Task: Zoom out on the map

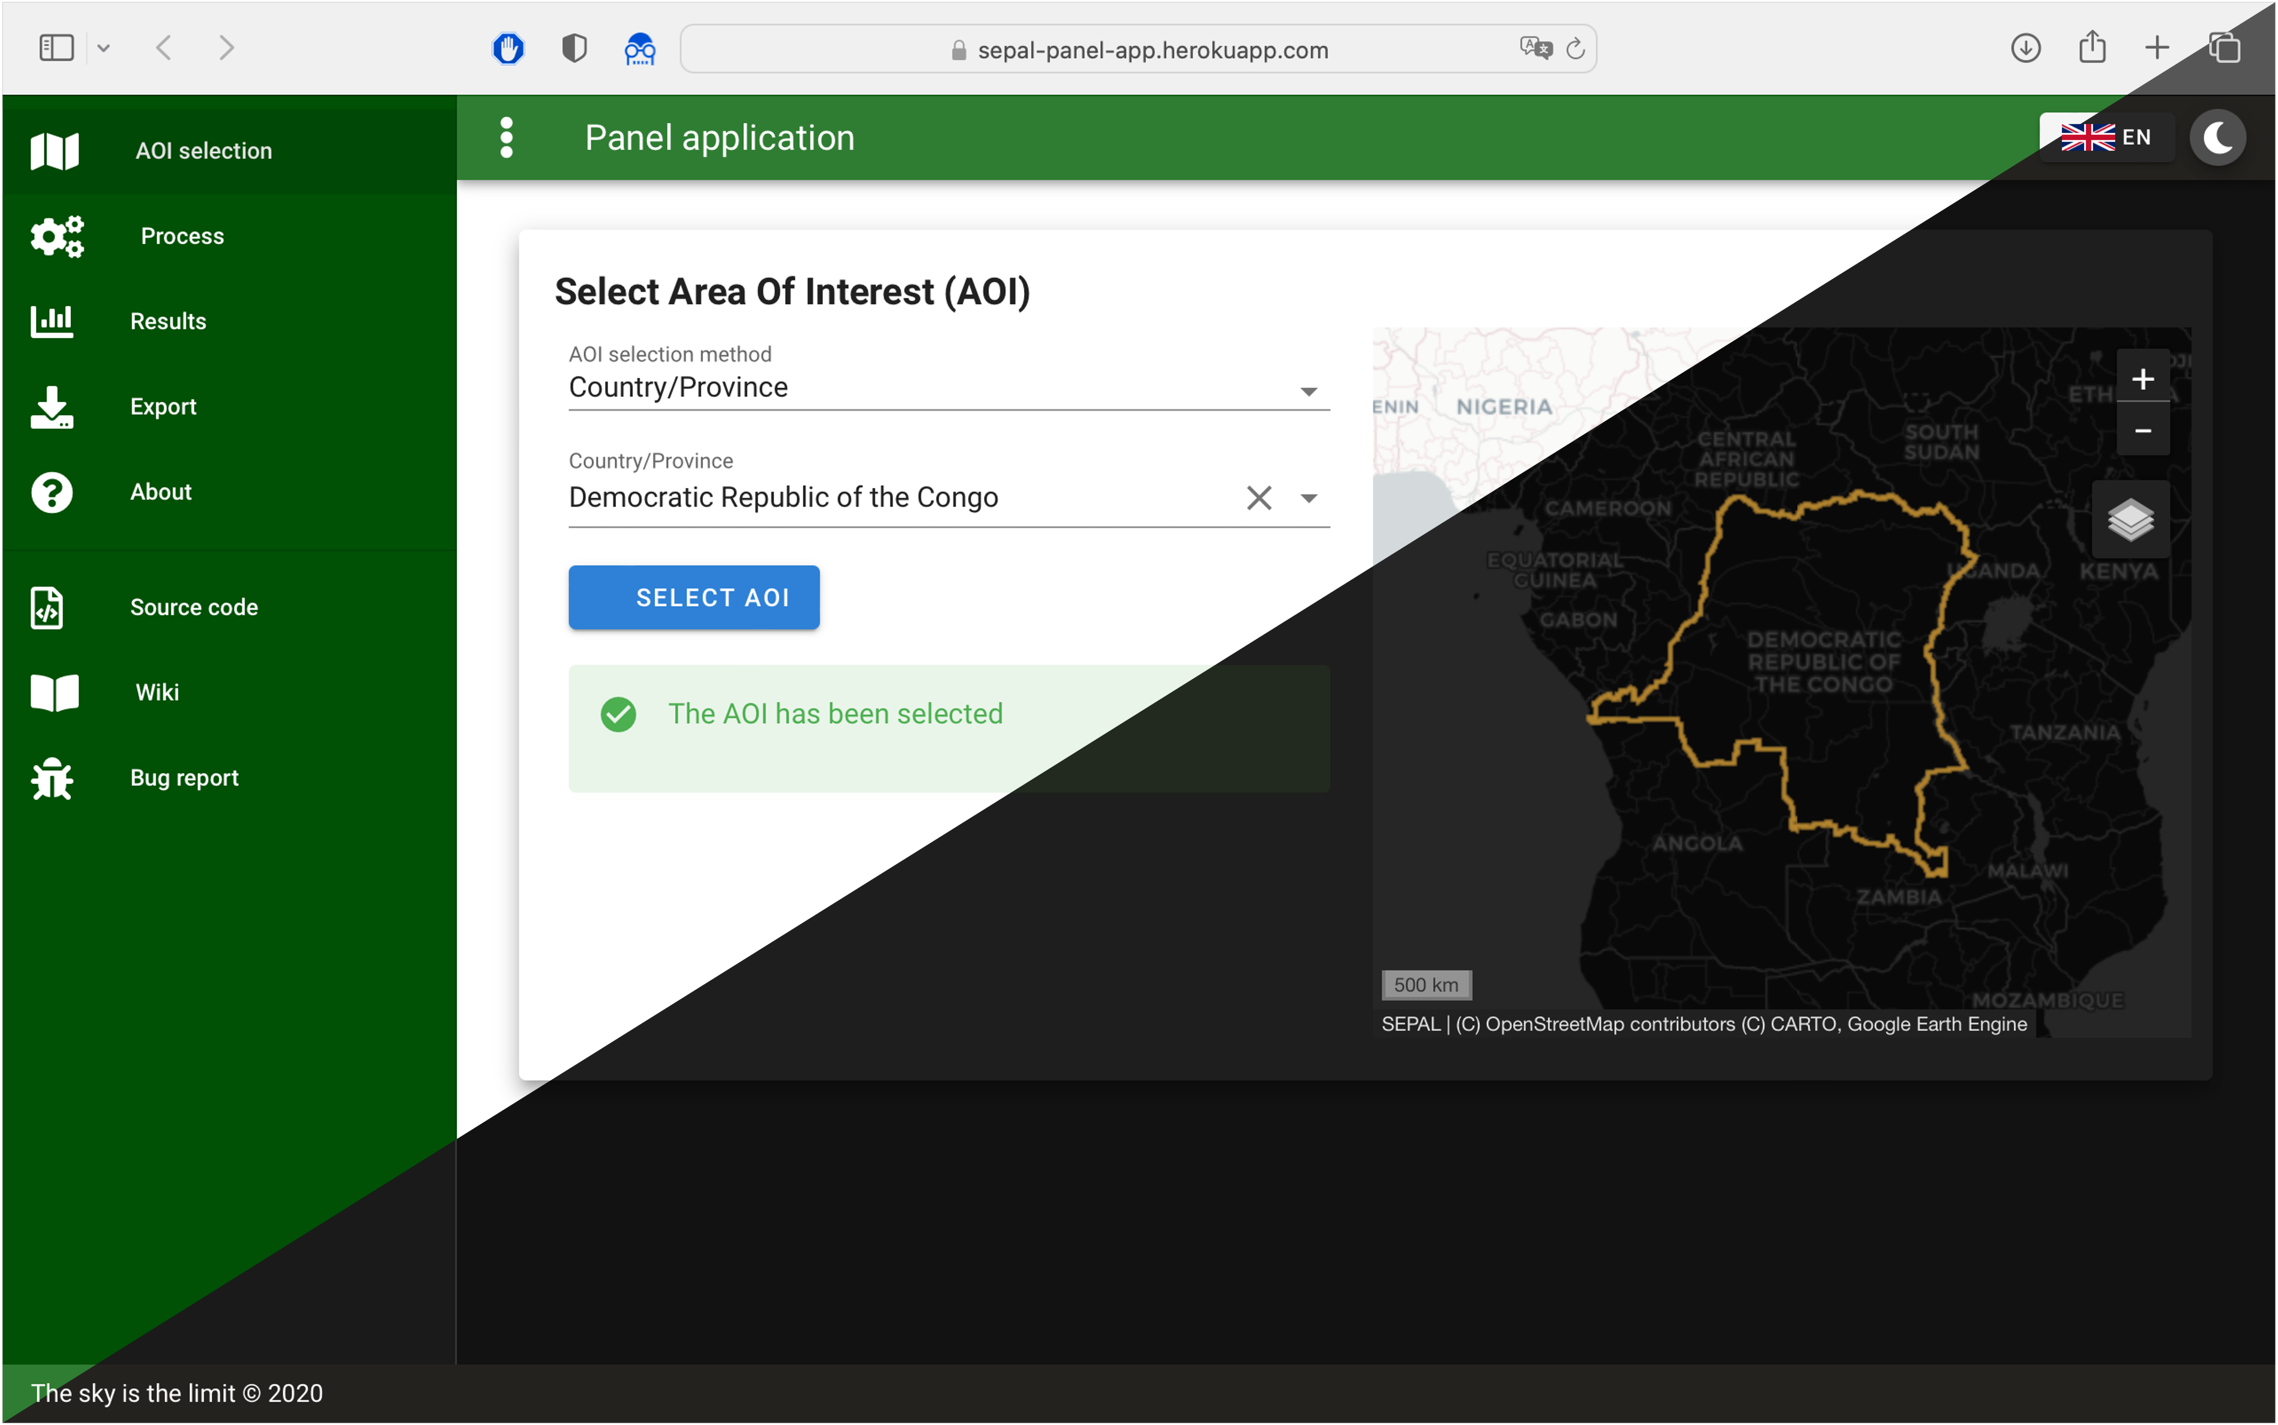Action: 2142,432
